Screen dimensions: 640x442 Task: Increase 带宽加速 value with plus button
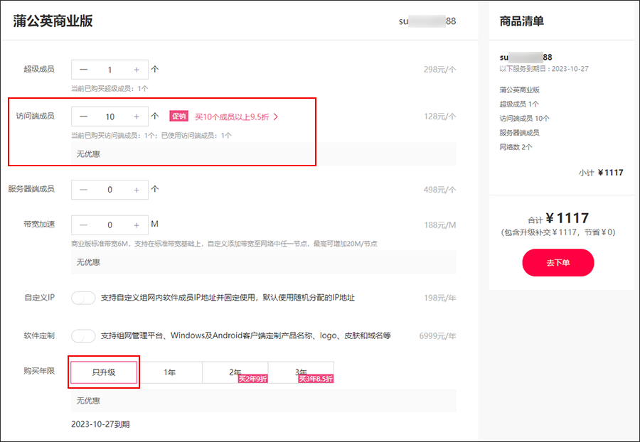tap(137, 225)
